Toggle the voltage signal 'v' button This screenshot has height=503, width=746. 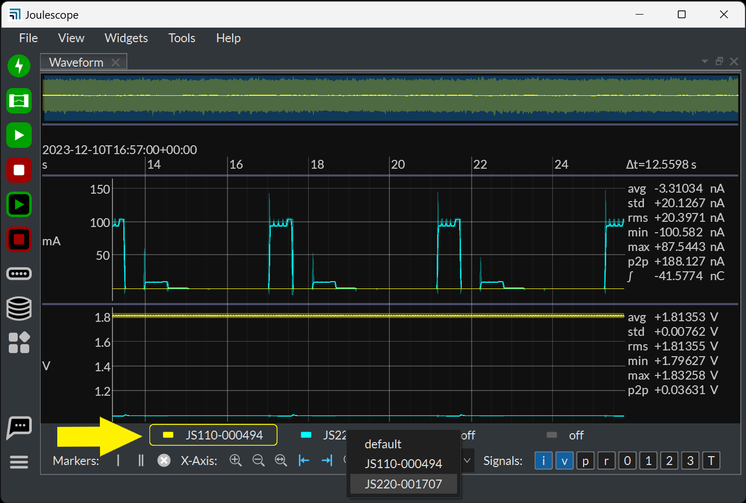[564, 461]
